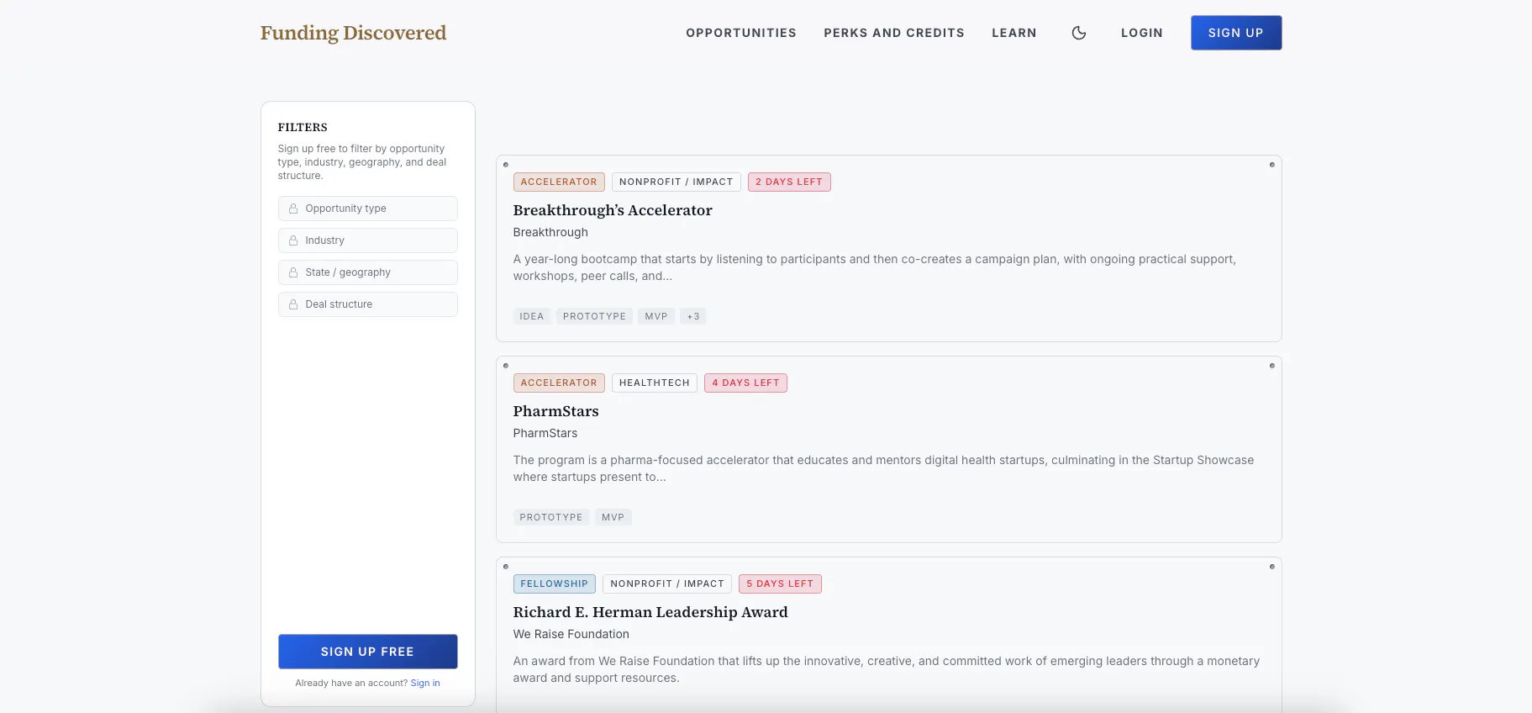Toggle dark mode with the moon icon
The width and height of the screenshot is (1532, 713).
coord(1079,33)
